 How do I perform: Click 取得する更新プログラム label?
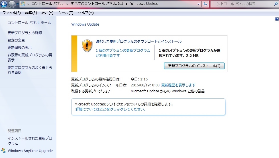91,91
